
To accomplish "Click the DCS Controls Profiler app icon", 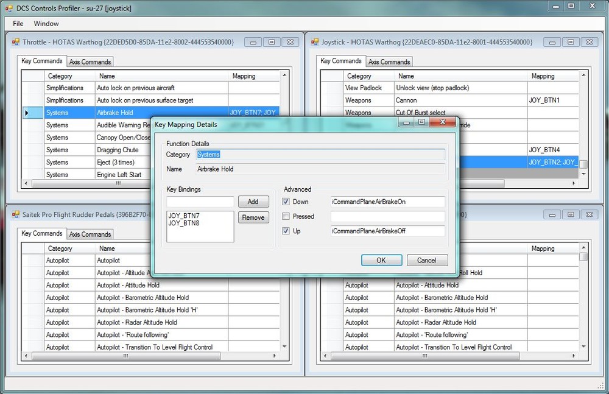I will (x=9, y=8).
